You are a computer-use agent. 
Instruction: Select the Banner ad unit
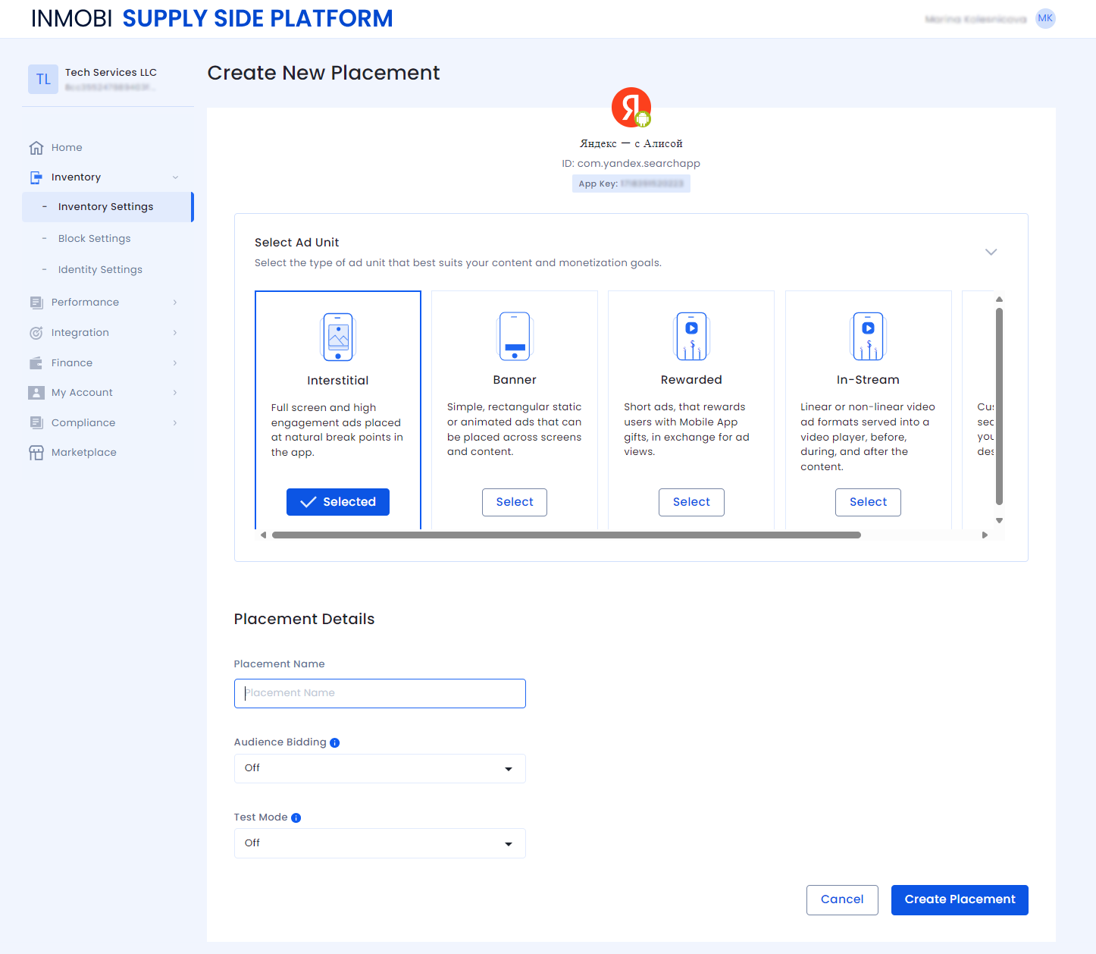coord(515,502)
